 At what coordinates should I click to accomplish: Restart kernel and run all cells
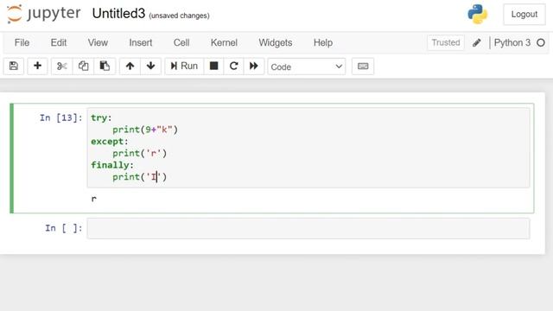point(253,66)
